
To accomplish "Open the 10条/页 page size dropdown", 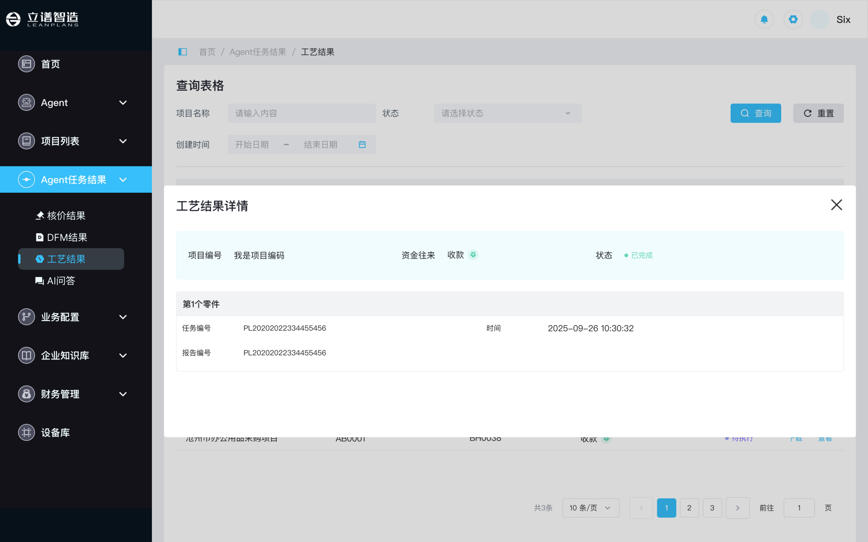I will [590, 507].
